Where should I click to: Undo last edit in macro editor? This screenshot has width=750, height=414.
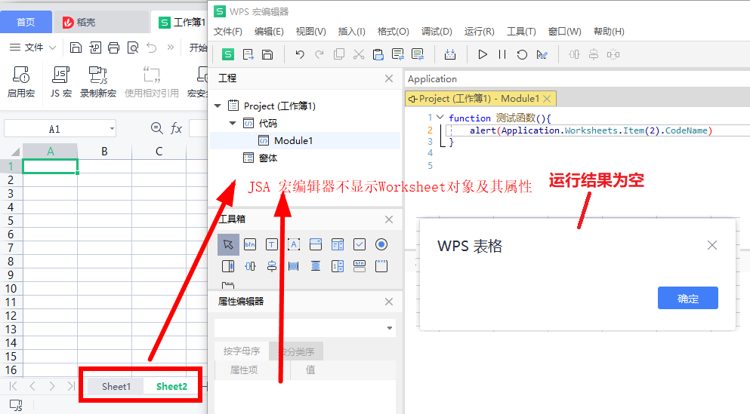[x=300, y=54]
